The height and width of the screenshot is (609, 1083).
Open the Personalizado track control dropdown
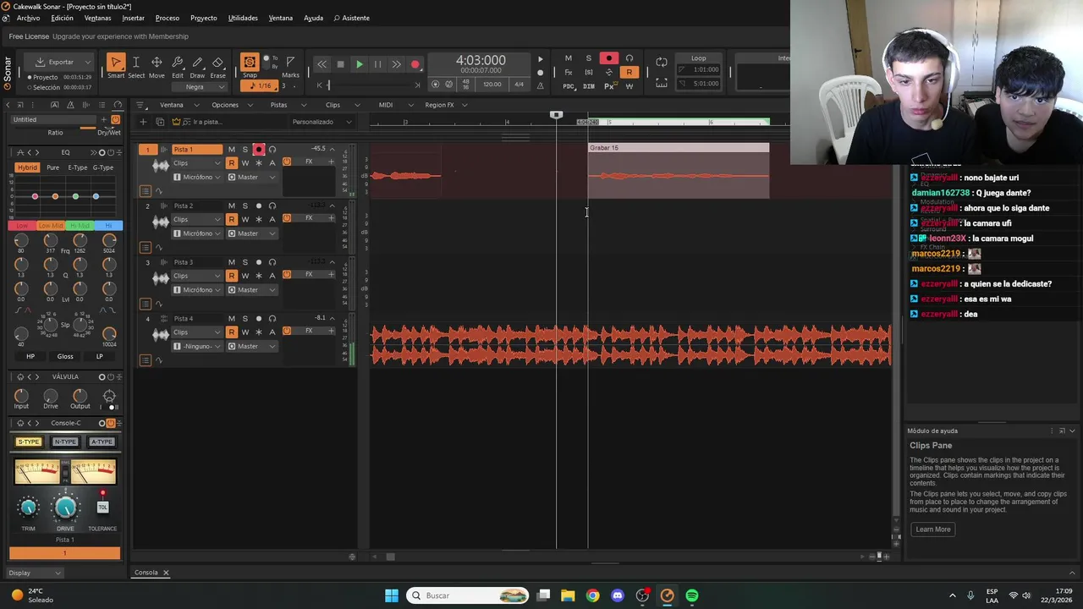point(322,122)
